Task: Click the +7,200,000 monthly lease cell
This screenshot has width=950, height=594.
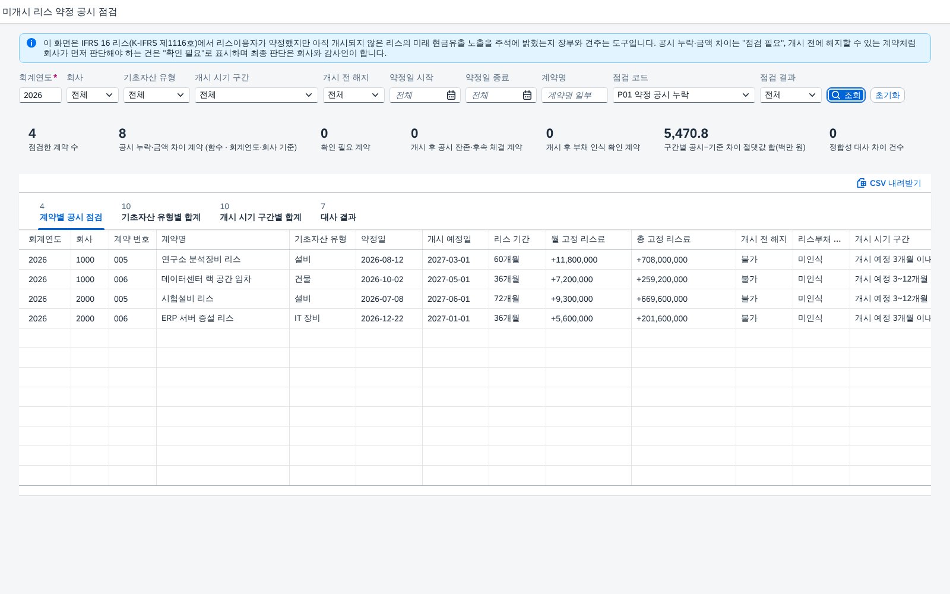Action: point(588,279)
